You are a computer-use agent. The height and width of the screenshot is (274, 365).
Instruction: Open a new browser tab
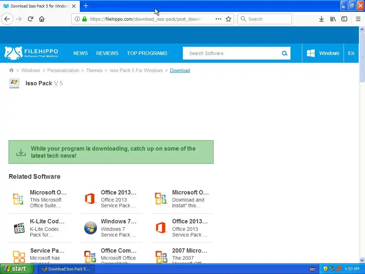pos(86,6)
